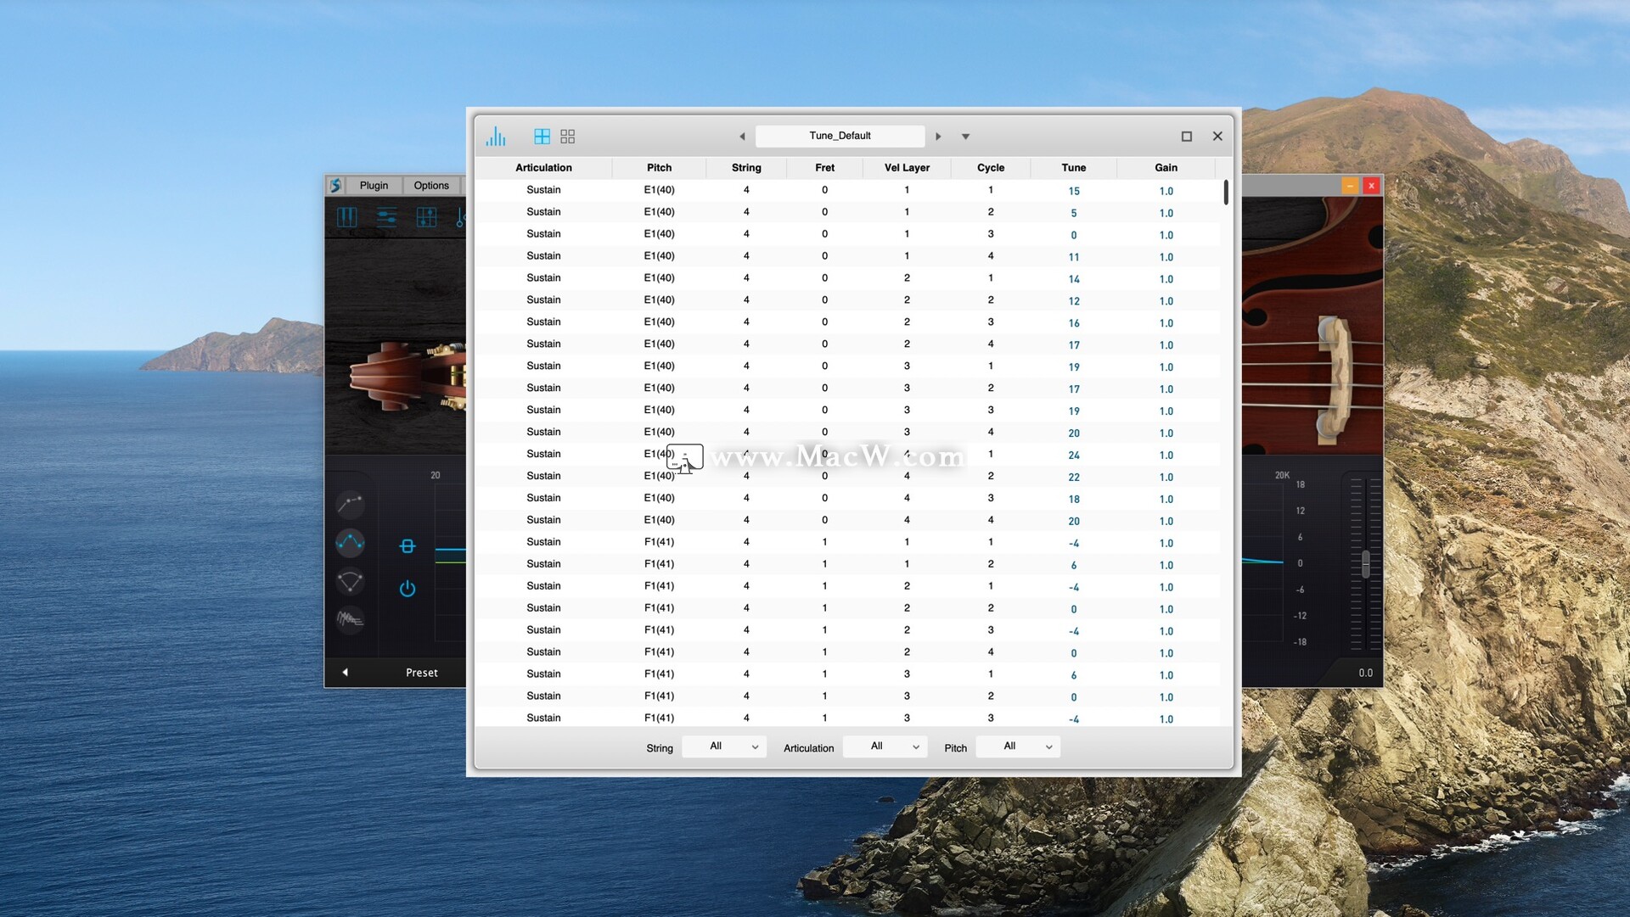Open the keyboard panel icon in plugin toolbar
The image size is (1630, 917).
click(347, 217)
